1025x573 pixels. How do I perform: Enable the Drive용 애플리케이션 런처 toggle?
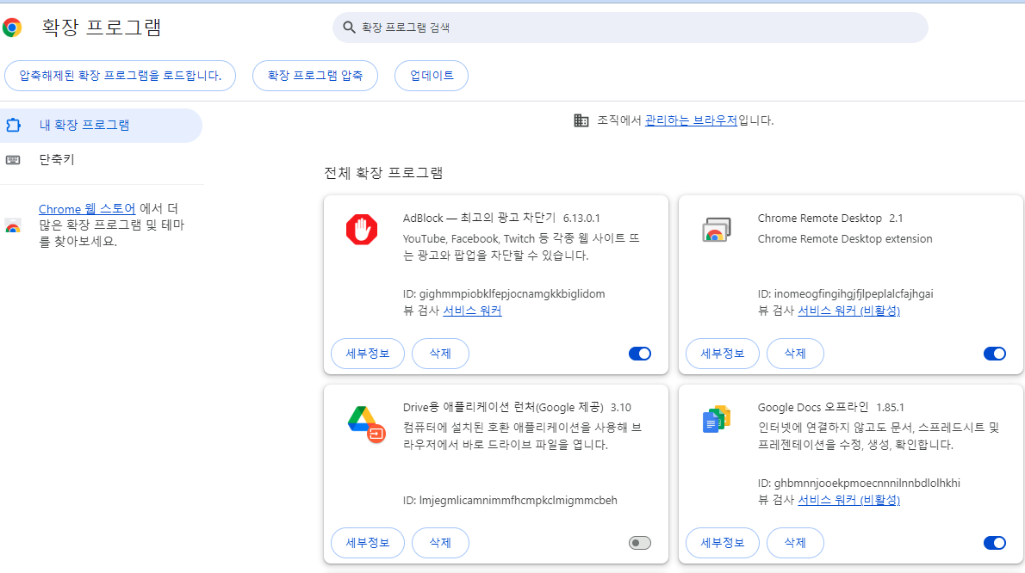pyautogui.click(x=640, y=543)
